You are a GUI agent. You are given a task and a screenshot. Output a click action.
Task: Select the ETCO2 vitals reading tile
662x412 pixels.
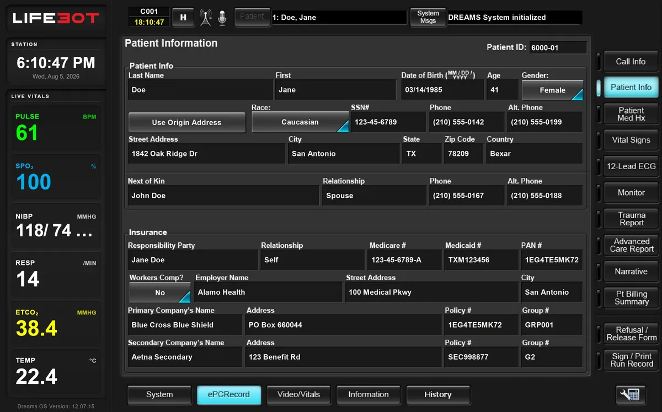(x=56, y=323)
